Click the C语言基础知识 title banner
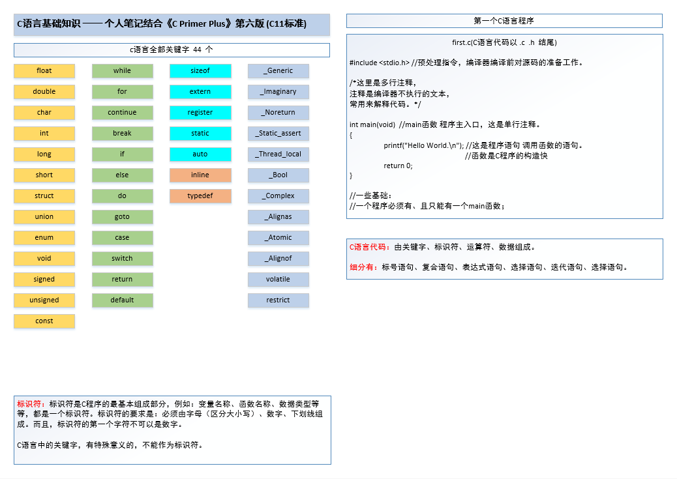The height and width of the screenshot is (479, 677). [172, 24]
